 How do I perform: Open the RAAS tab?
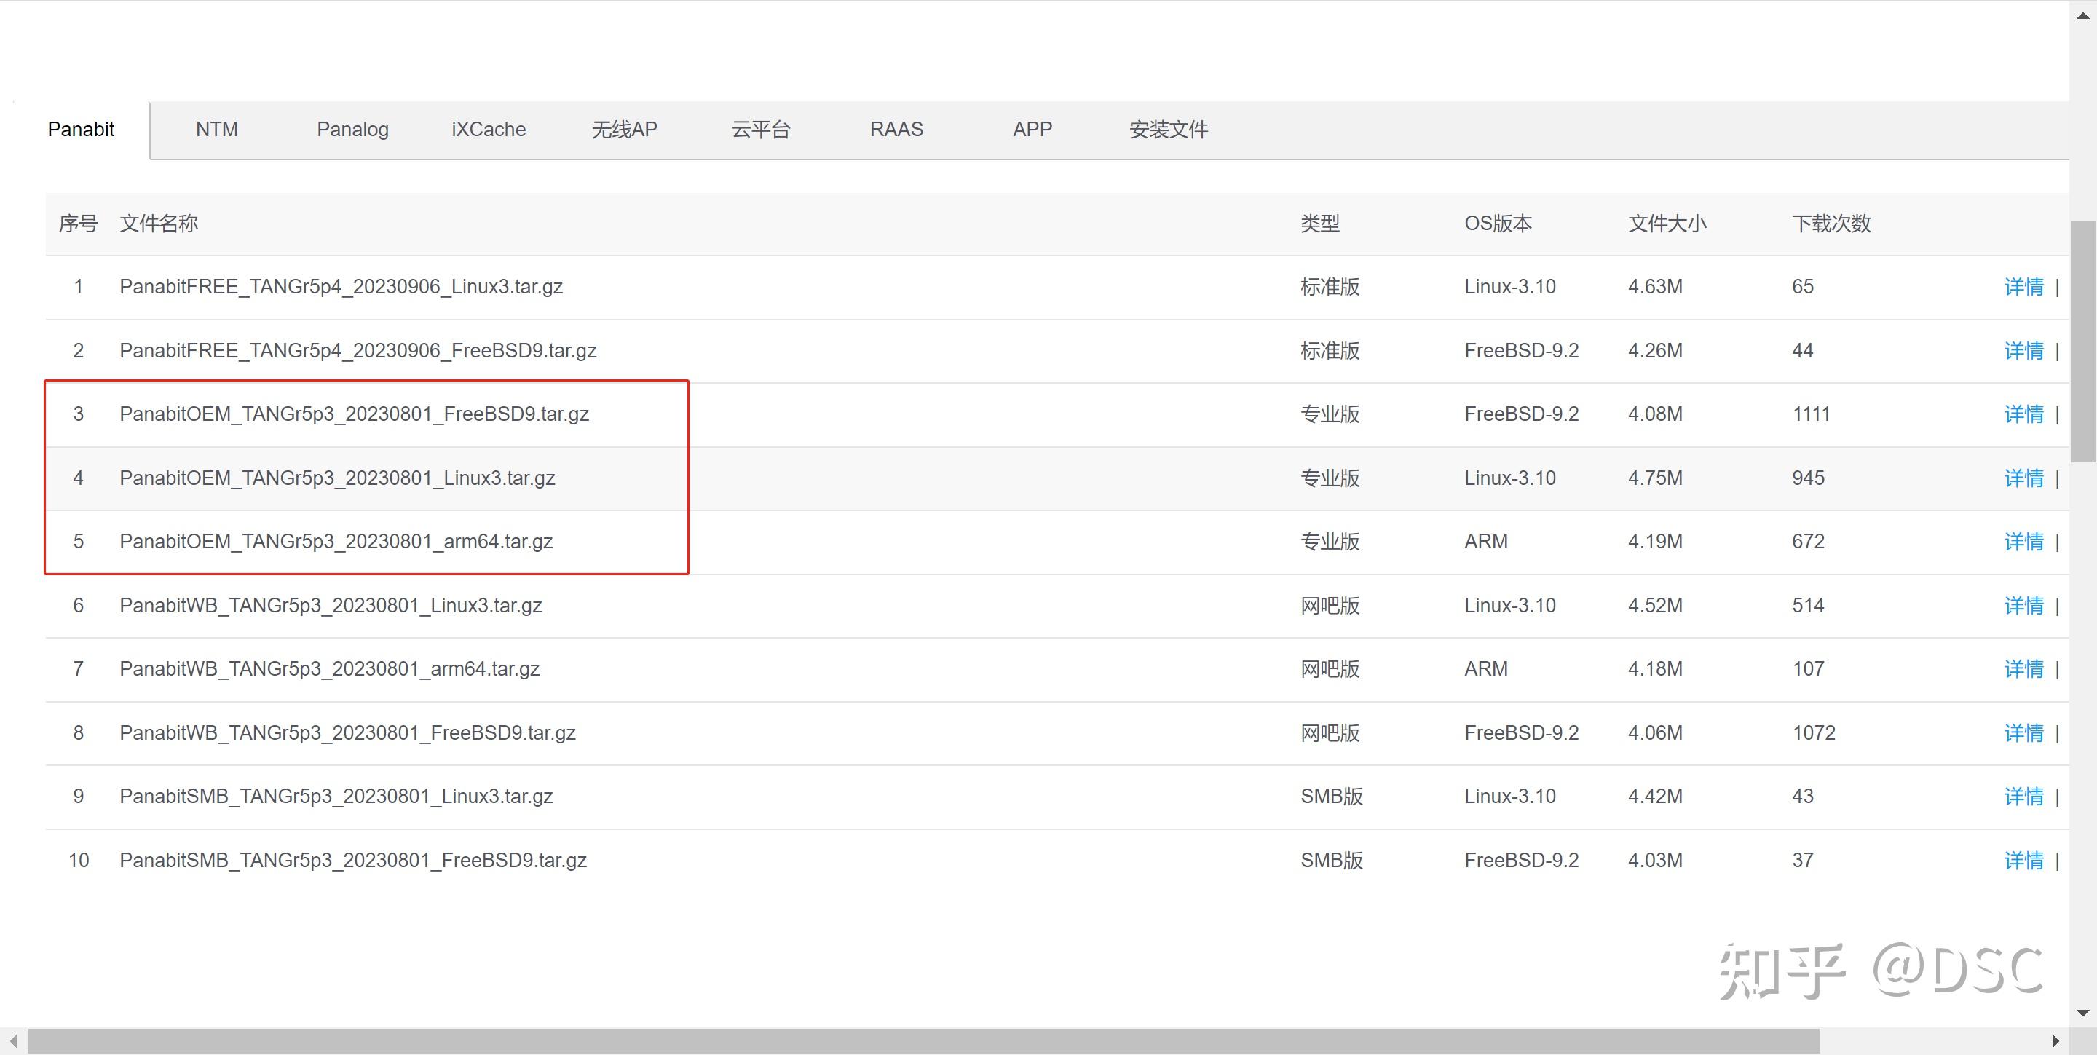click(896, 130)
